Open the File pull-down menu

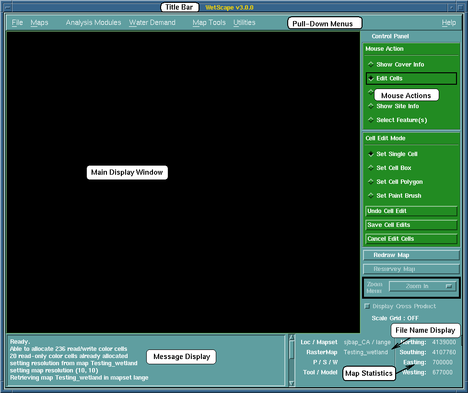point(17,22)
